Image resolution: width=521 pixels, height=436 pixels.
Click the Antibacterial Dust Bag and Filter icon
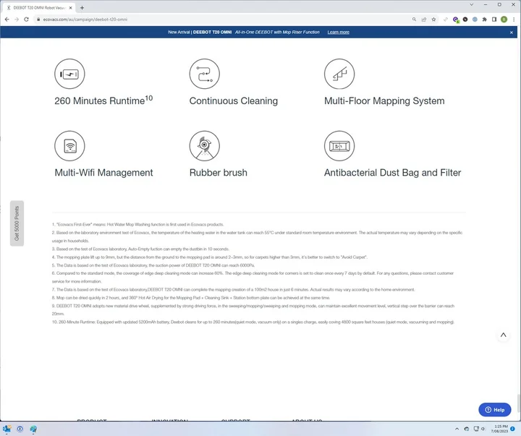[339, 146]
